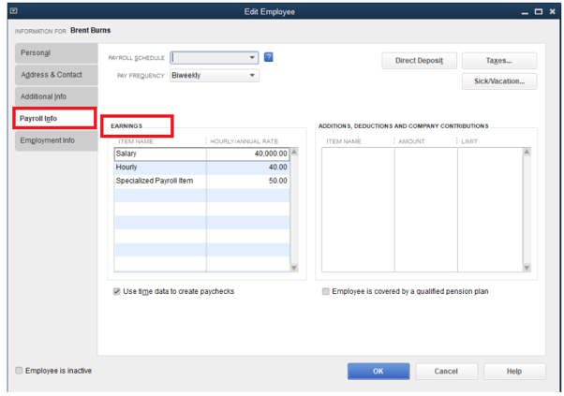Go to the Employment Info tab
The image size is (564, 396).
click(x=54, y=140)
